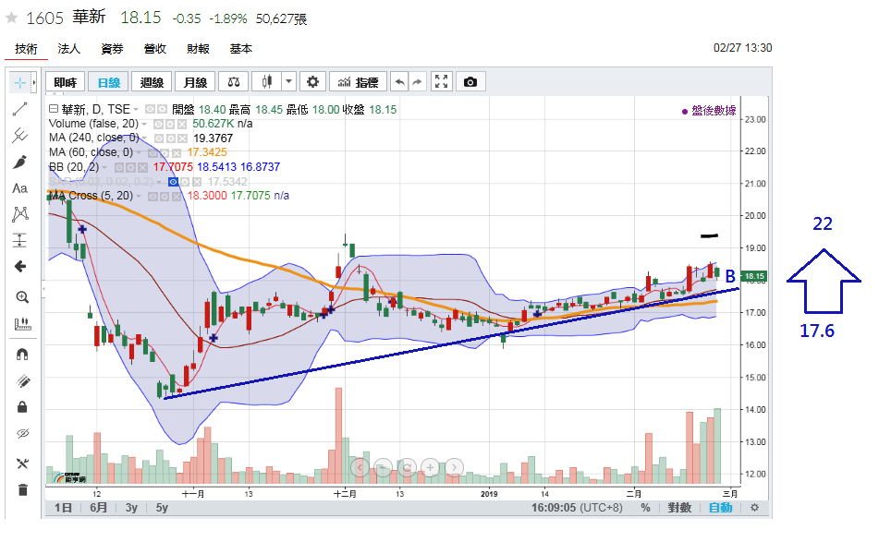Collapse the 華新, D, TSE legend box
Image resolution: width=891 pixels, height=554 pixels.
point(54,108)
